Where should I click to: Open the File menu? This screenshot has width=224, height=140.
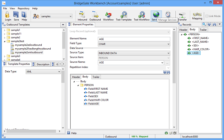[5, 8]
